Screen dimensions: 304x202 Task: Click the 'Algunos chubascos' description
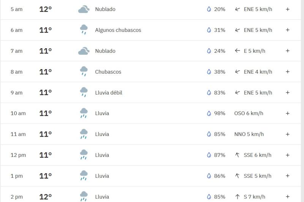[118, 30]
